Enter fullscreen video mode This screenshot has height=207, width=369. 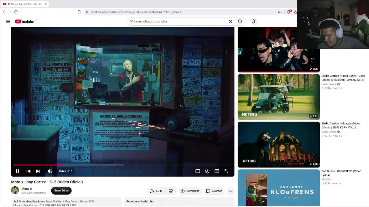[x=227, y=171]
